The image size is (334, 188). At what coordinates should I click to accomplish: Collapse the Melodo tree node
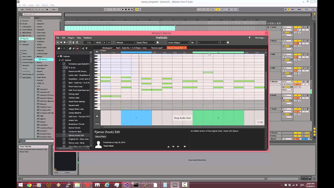tap(58, 56)
